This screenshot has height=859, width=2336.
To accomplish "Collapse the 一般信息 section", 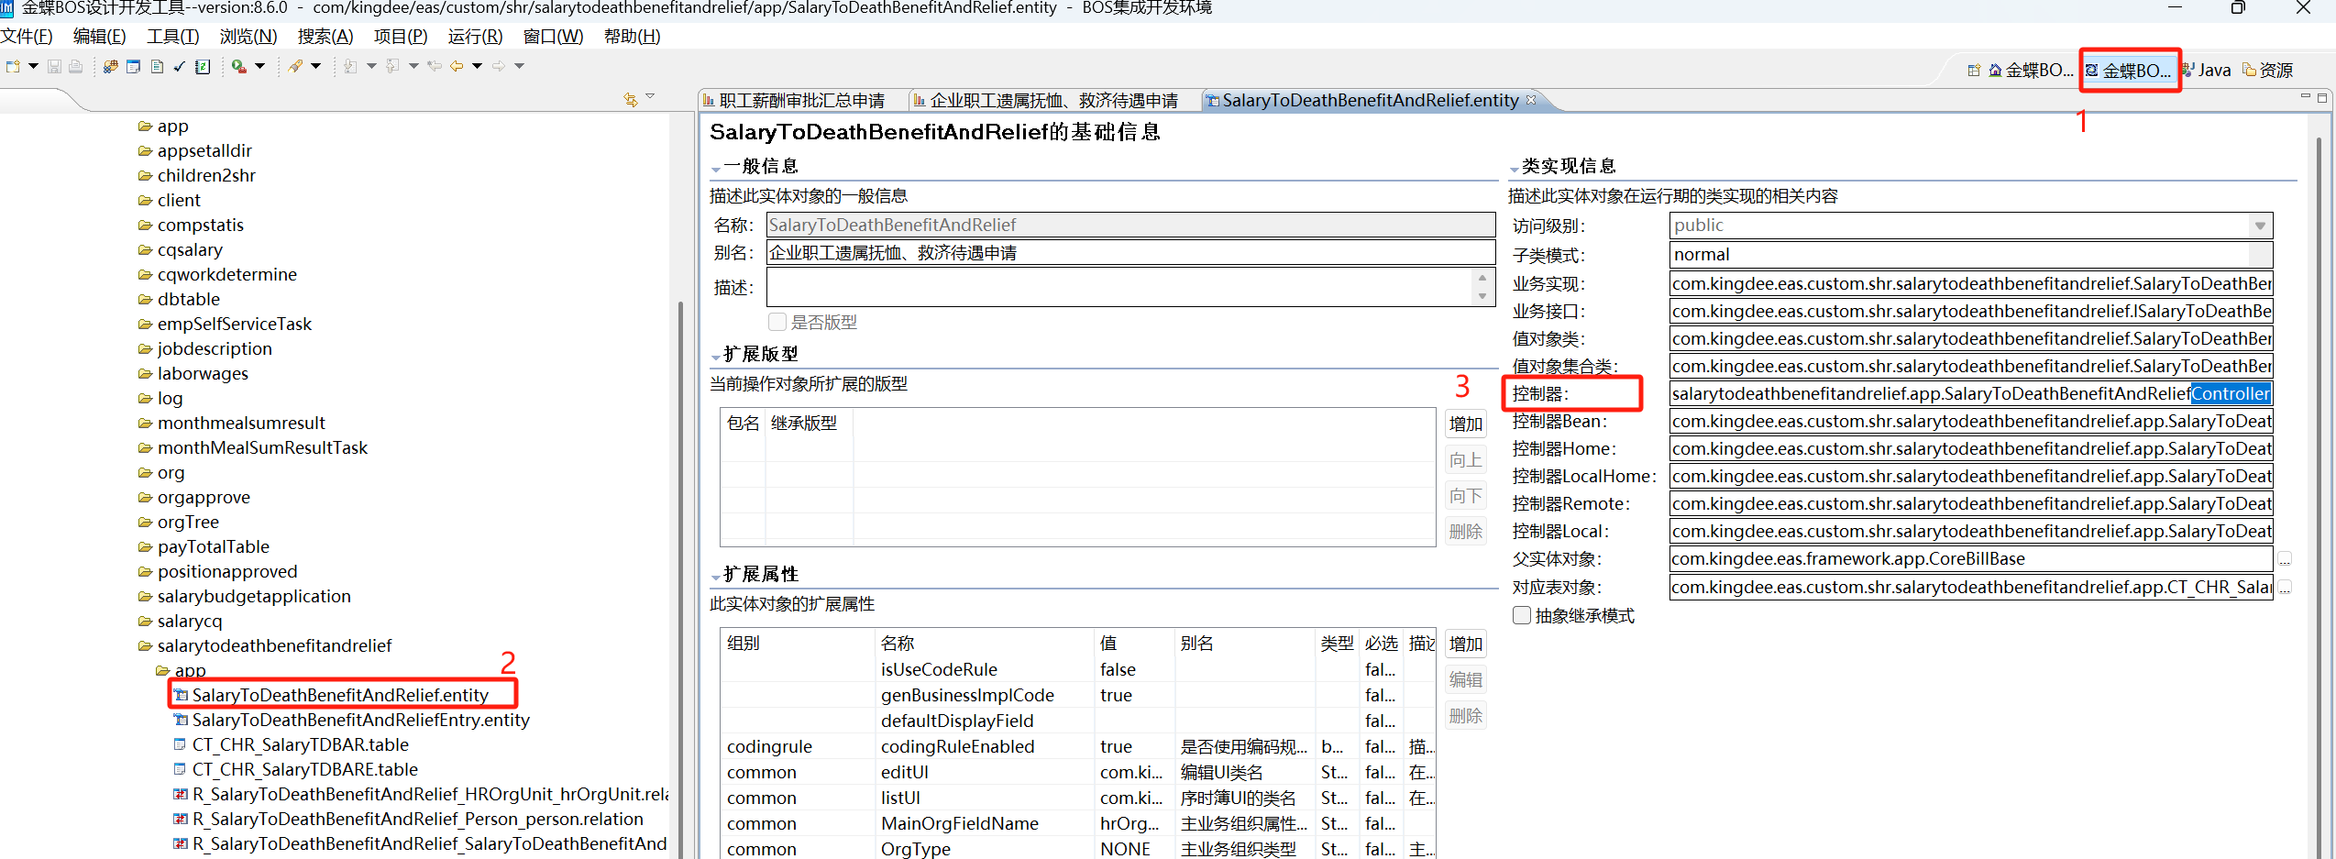I will coord(716,169).
